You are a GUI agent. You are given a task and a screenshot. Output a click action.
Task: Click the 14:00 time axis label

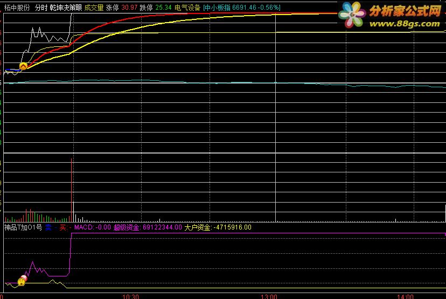(x=405, y=296)
